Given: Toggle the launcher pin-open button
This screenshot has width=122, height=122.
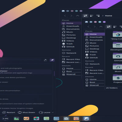Looking at the screenshot, I should pyautogui.click(x=52, y=60).
